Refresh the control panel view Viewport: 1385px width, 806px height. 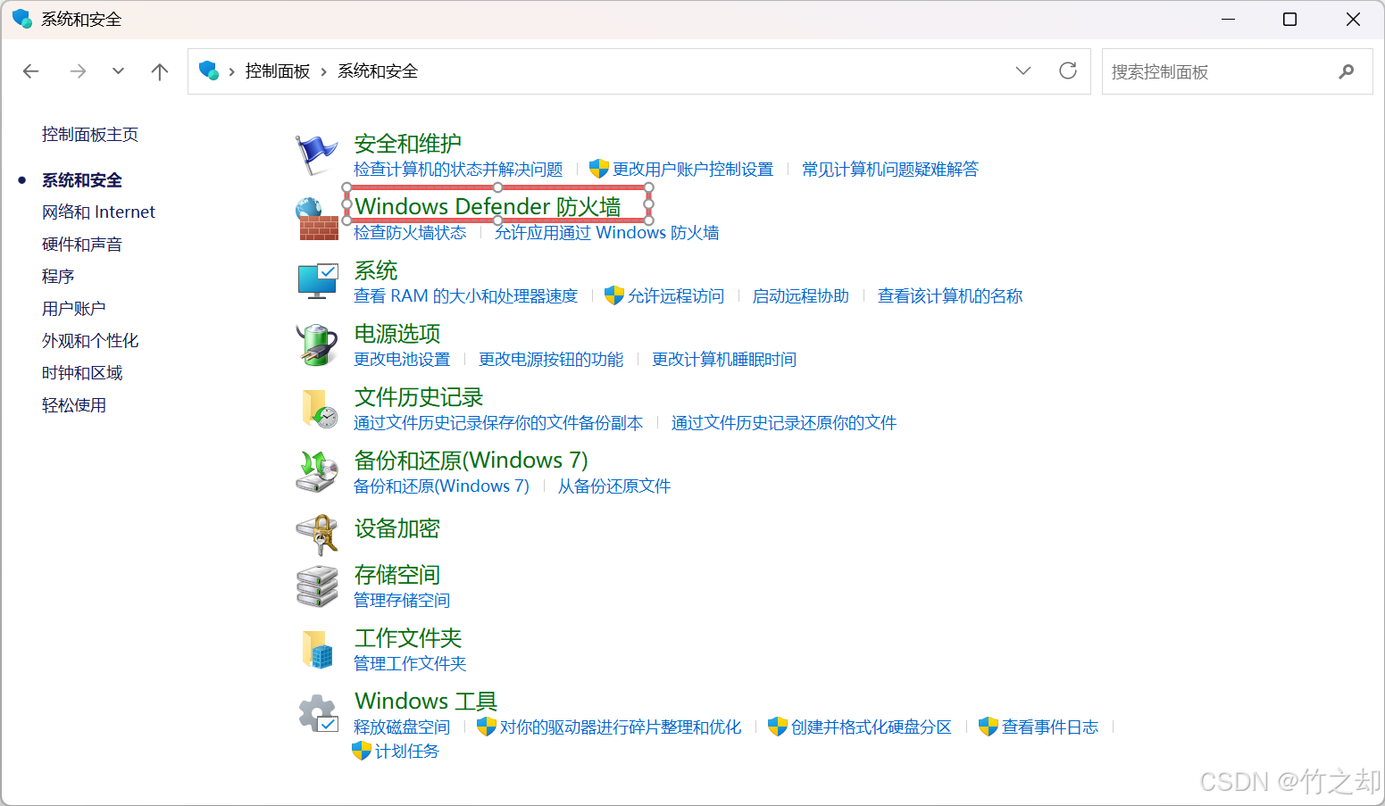pos(1068,71)
